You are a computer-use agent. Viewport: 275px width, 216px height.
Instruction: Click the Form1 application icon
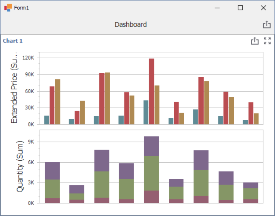(8, 8)
